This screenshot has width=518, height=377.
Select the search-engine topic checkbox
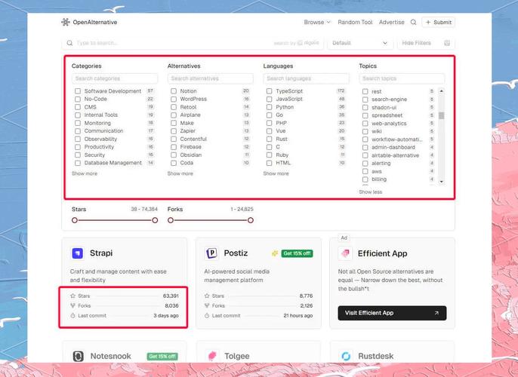(365, 100)
